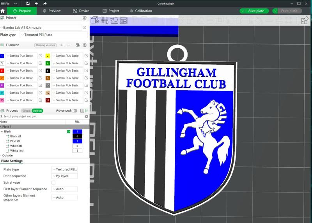Click filament 1 blue color swatch
Viewport: 312px width, 223px height.
coord(2,56)
